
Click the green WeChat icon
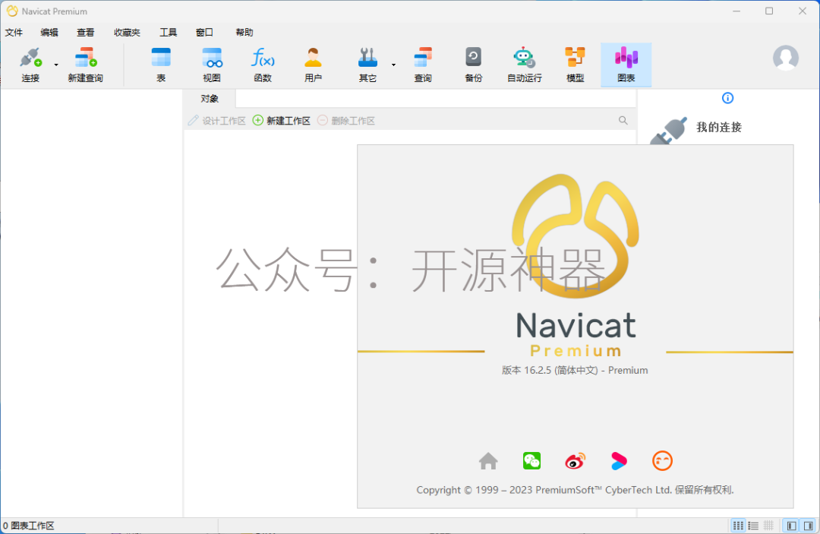point(531,461)
